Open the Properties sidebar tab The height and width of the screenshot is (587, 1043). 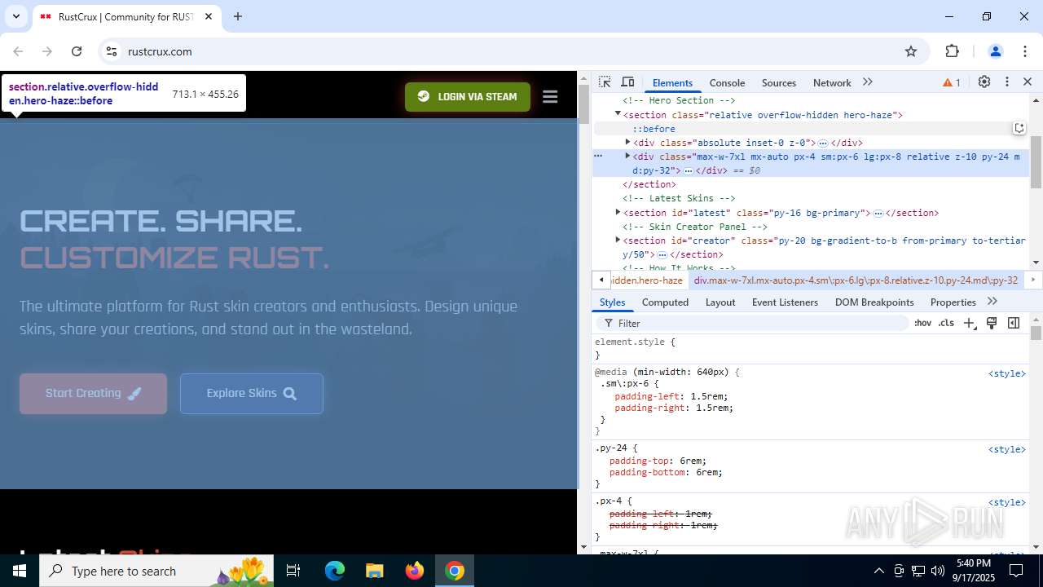click(953, 302)
